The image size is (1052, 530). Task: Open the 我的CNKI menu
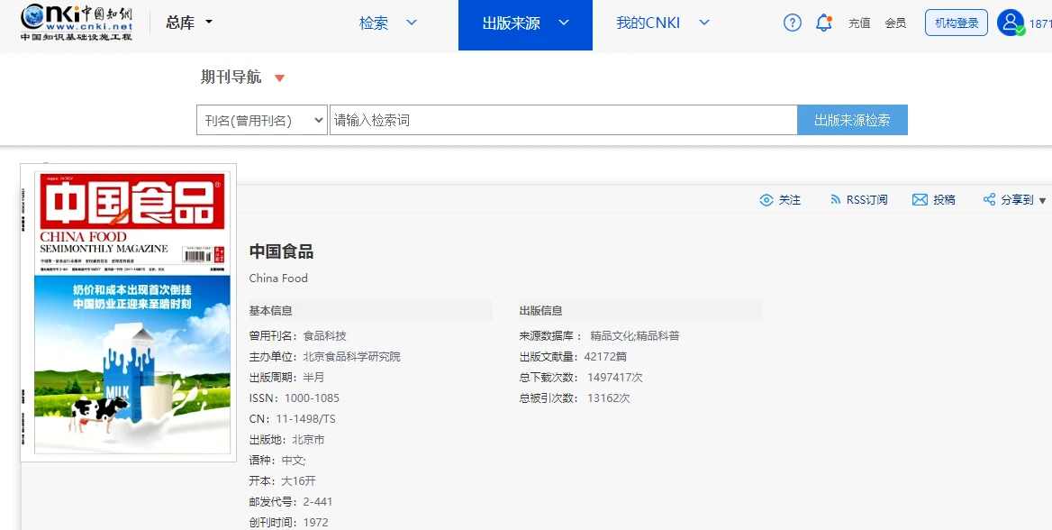[x=648, y=23]
